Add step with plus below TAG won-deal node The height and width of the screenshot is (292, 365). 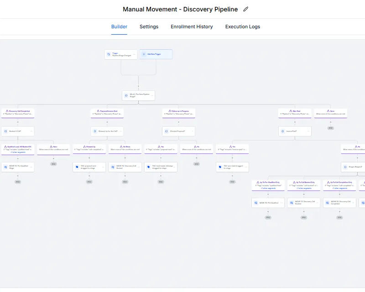(232, 176)
